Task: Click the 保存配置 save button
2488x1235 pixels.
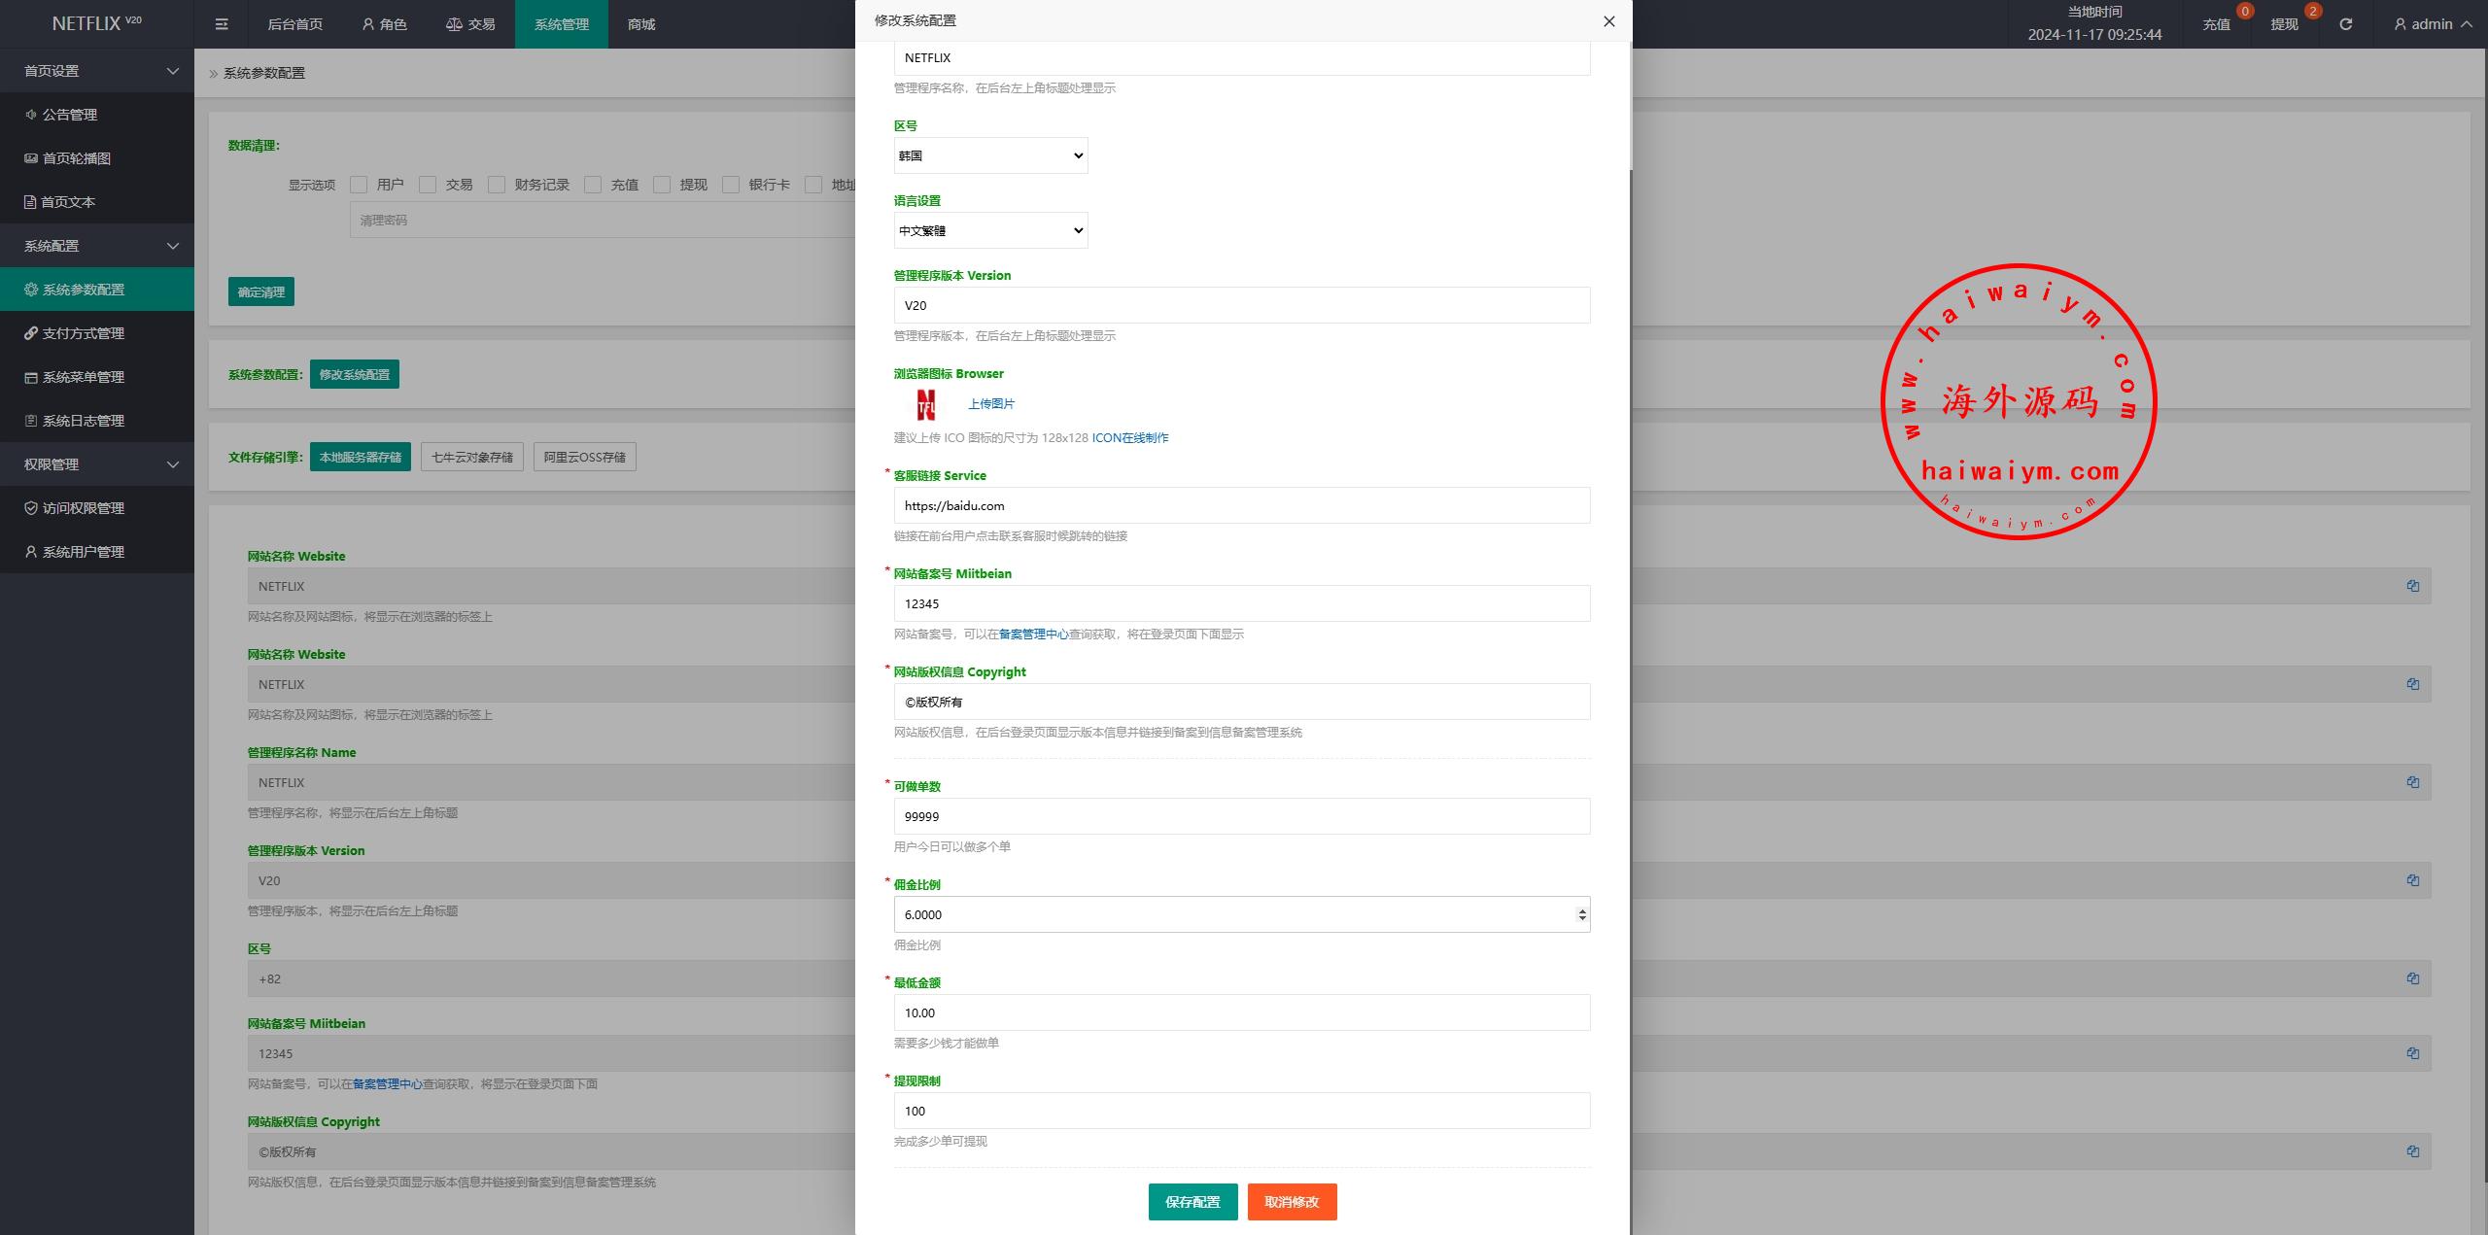Action: [1192, 1202]
